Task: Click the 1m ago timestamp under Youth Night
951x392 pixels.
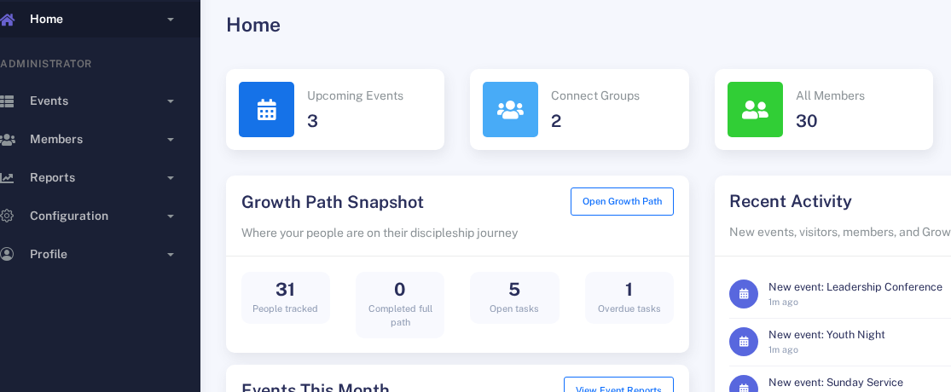Action: pyautogui.click(x=783, y=349)
